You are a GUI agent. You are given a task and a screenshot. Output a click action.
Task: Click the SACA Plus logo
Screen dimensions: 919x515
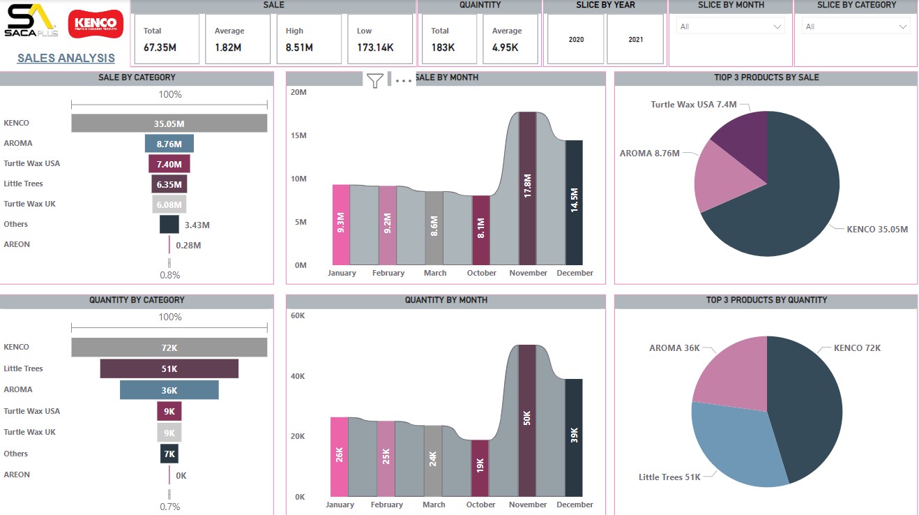click(x=30, y=22)
